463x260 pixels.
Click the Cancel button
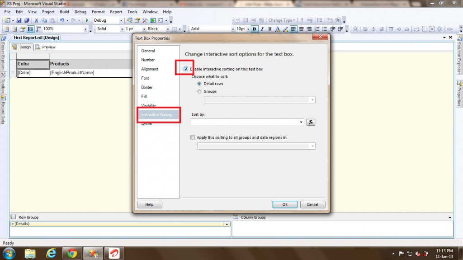(312, 204)
